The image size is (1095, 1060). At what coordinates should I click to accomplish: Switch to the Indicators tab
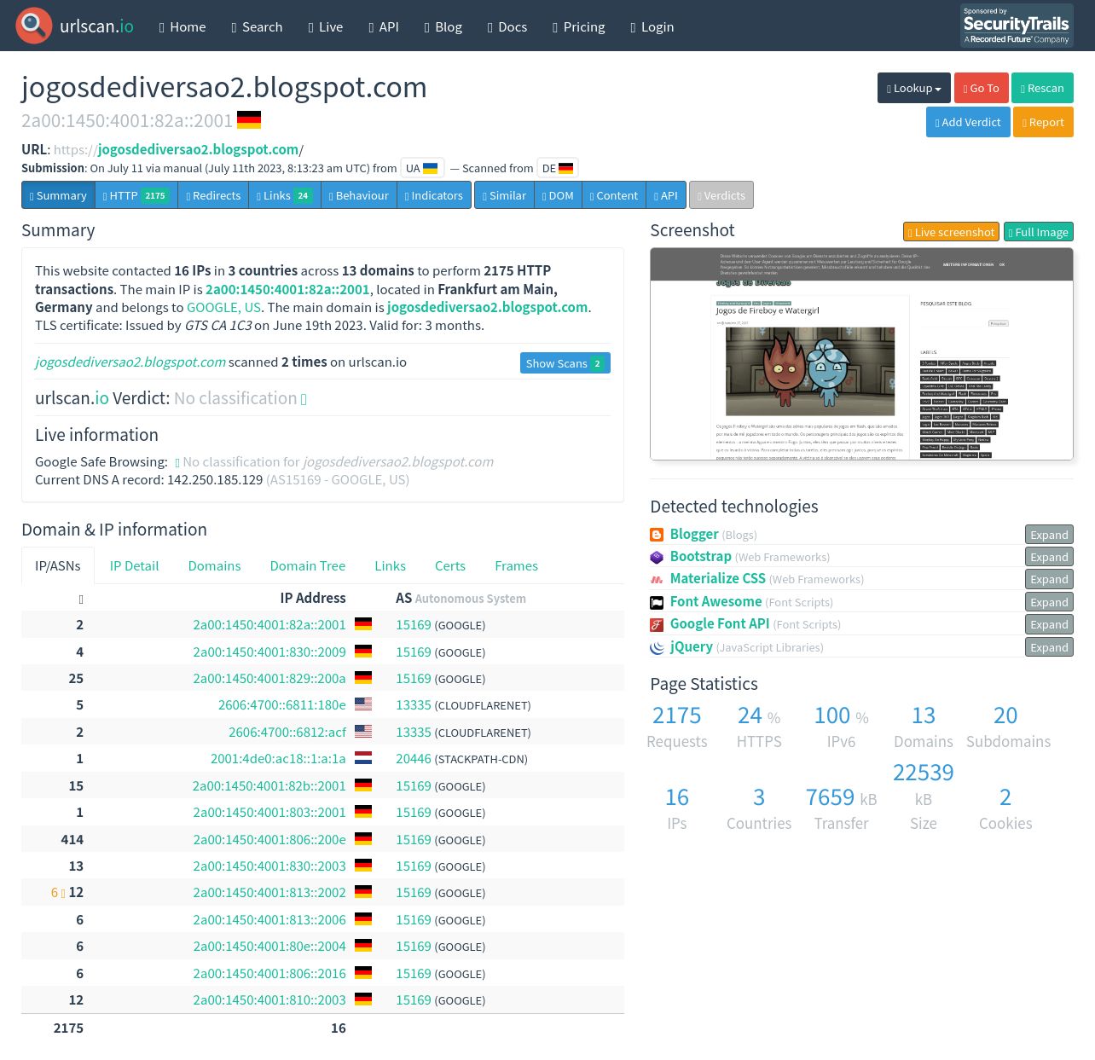(434, 195)
